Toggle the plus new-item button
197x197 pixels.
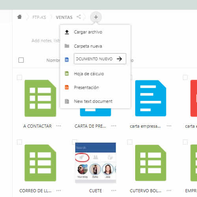click(x=96, y=17)
